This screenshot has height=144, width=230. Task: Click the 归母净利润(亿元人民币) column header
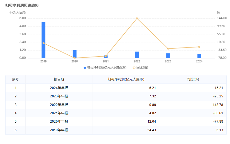(x=126, y=79)
